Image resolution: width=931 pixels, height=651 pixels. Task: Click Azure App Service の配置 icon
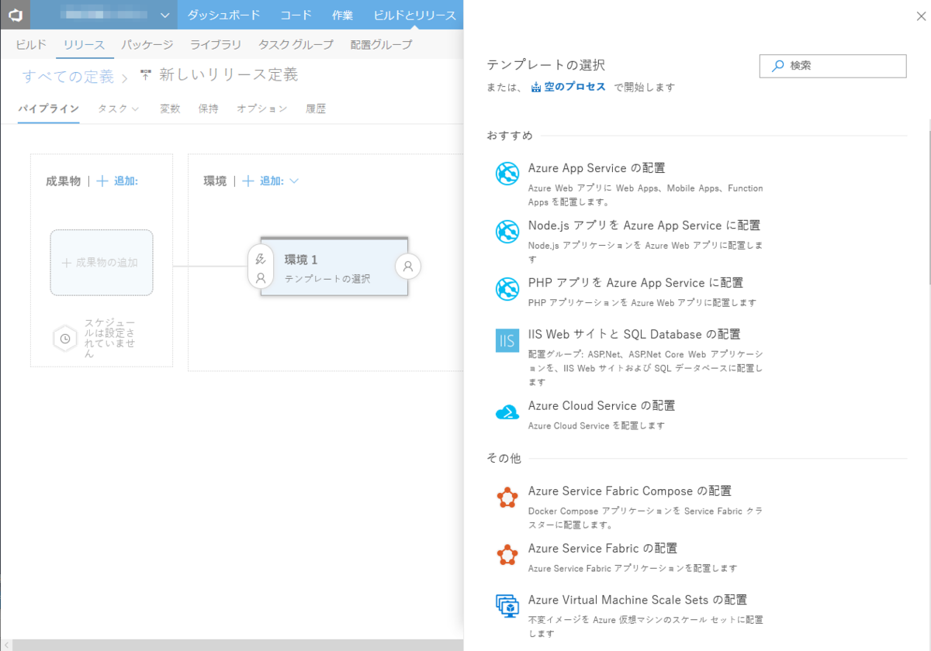tap(507, 174)
